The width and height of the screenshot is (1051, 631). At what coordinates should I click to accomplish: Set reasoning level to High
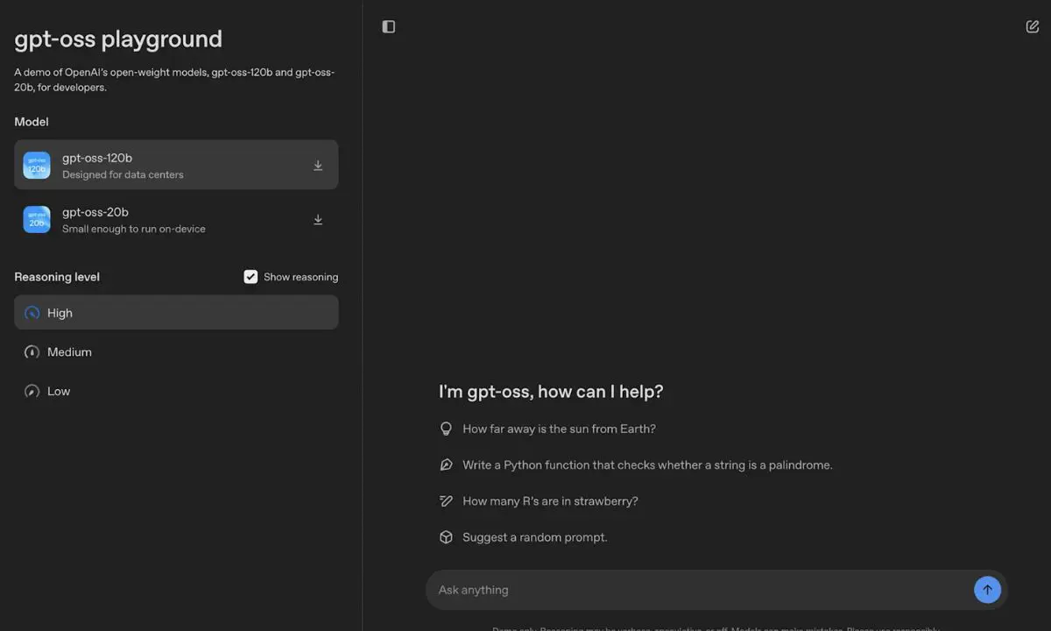pyautogui.click(x=176, y=312)
